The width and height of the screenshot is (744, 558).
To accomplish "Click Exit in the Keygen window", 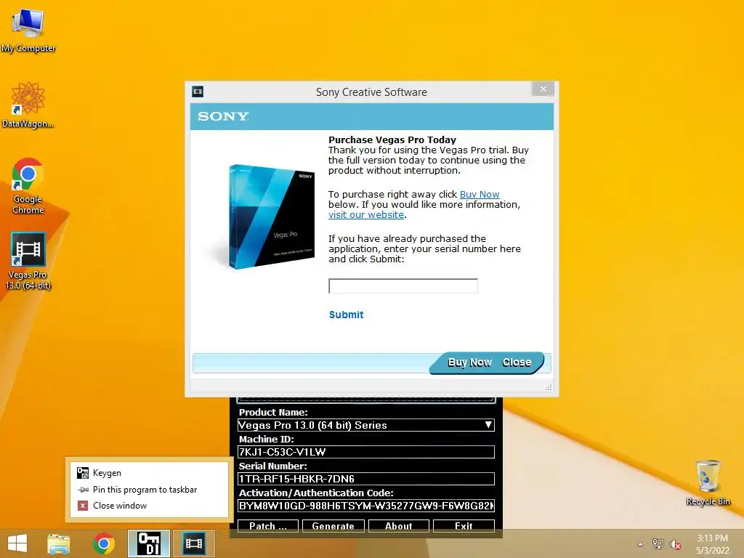I will [464, 526].
